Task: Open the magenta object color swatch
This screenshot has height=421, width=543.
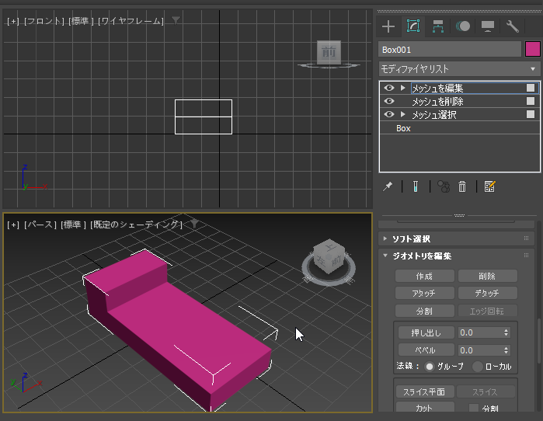Action: coord(533,49)
